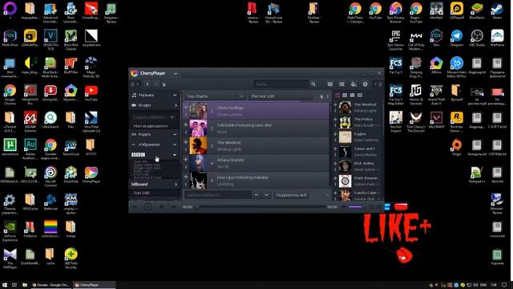Add Dua Lipa track with plus icon
The height and width of the screenshot is (289, 513).
(x=185, y=177)
